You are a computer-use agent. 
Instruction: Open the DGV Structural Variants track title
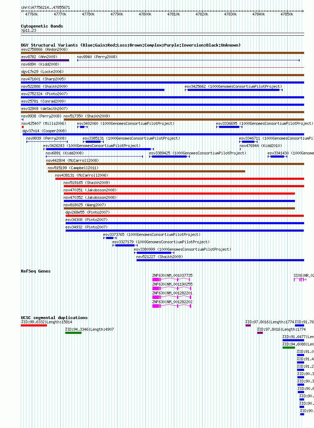[x=131, y=45]
